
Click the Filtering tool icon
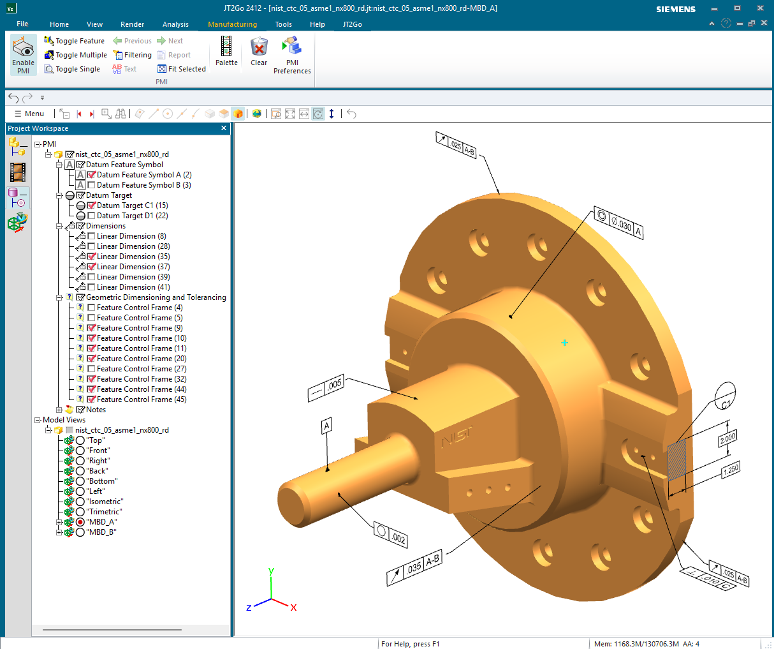point(118,55)
